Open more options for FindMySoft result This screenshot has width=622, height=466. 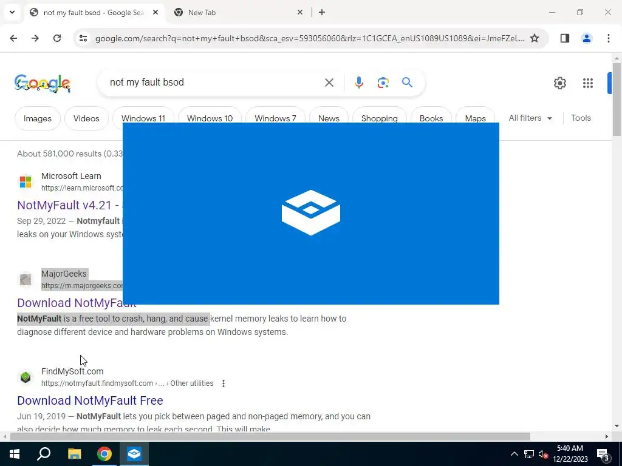[x=224, y=383]
